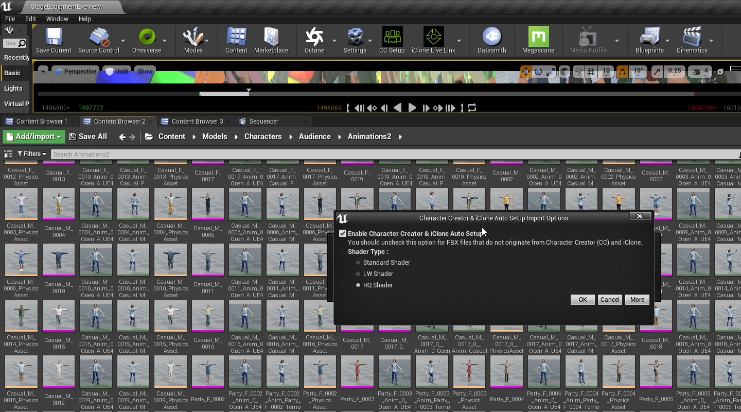
Task: Toggle sources panel icon left of Filters
Action: 8,154
